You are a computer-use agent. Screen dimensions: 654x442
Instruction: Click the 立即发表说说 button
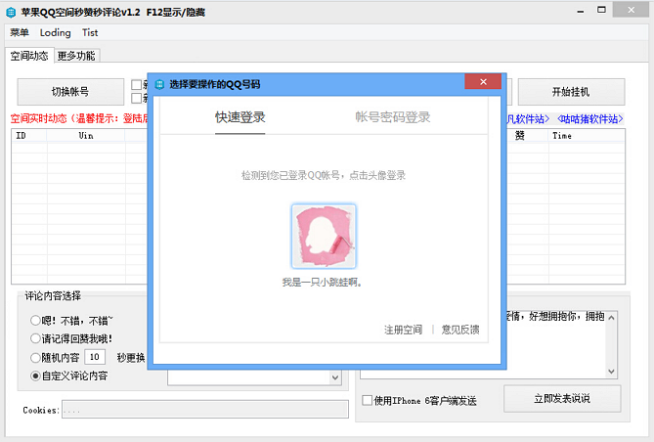[x=562, y=399]
